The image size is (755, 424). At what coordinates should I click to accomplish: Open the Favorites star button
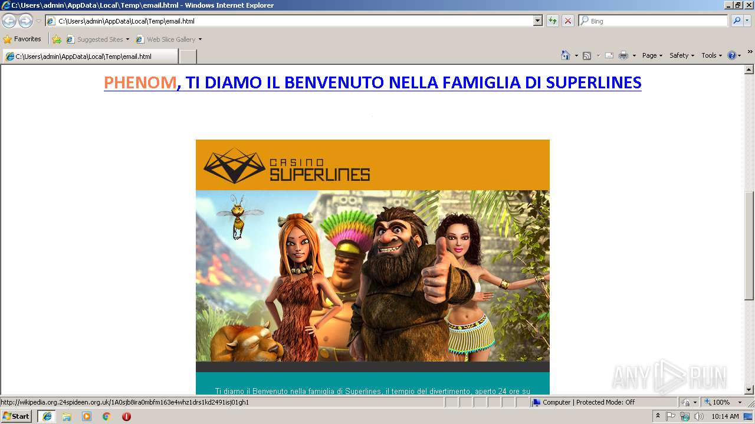(22, 39)
